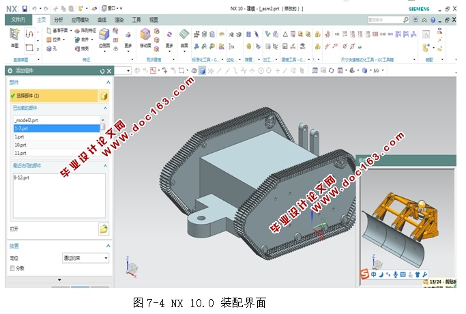Expand more dialog options via bottom arrow
Viewport: 466px width, 314px height.
coord(59,280)
